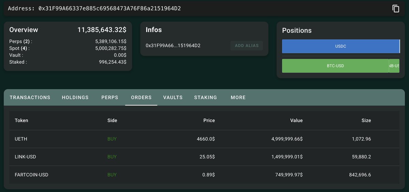
Task: Select the UETH order row
Action: tap(204, 139)
